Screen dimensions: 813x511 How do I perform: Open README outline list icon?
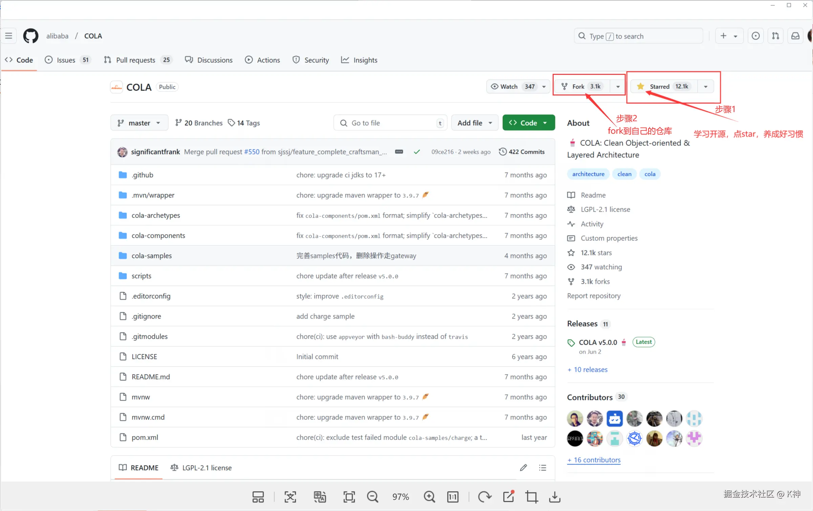point(542,468)
